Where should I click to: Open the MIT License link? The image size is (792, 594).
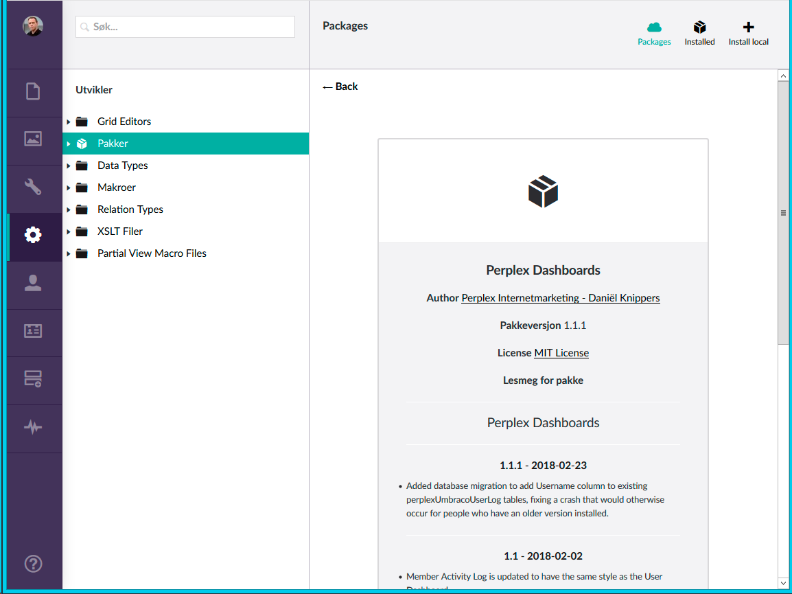point(561,353)
